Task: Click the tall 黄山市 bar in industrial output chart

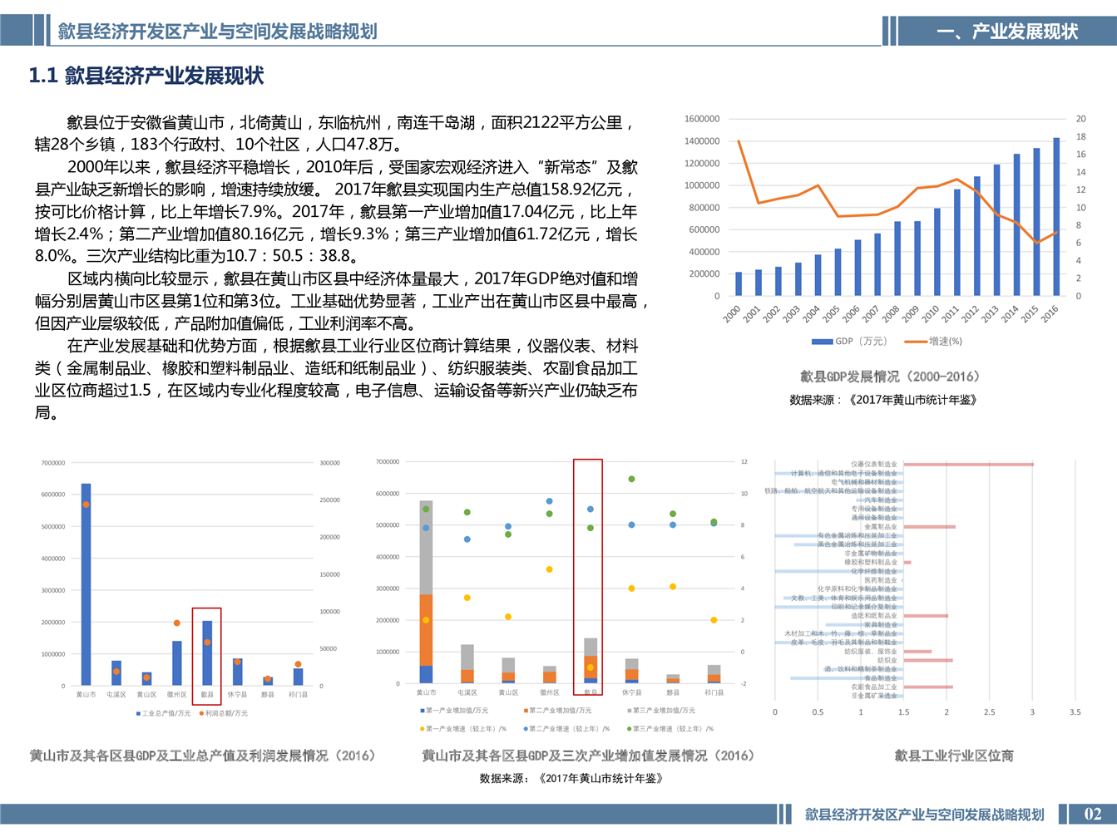Action: [x=86, y=584]
